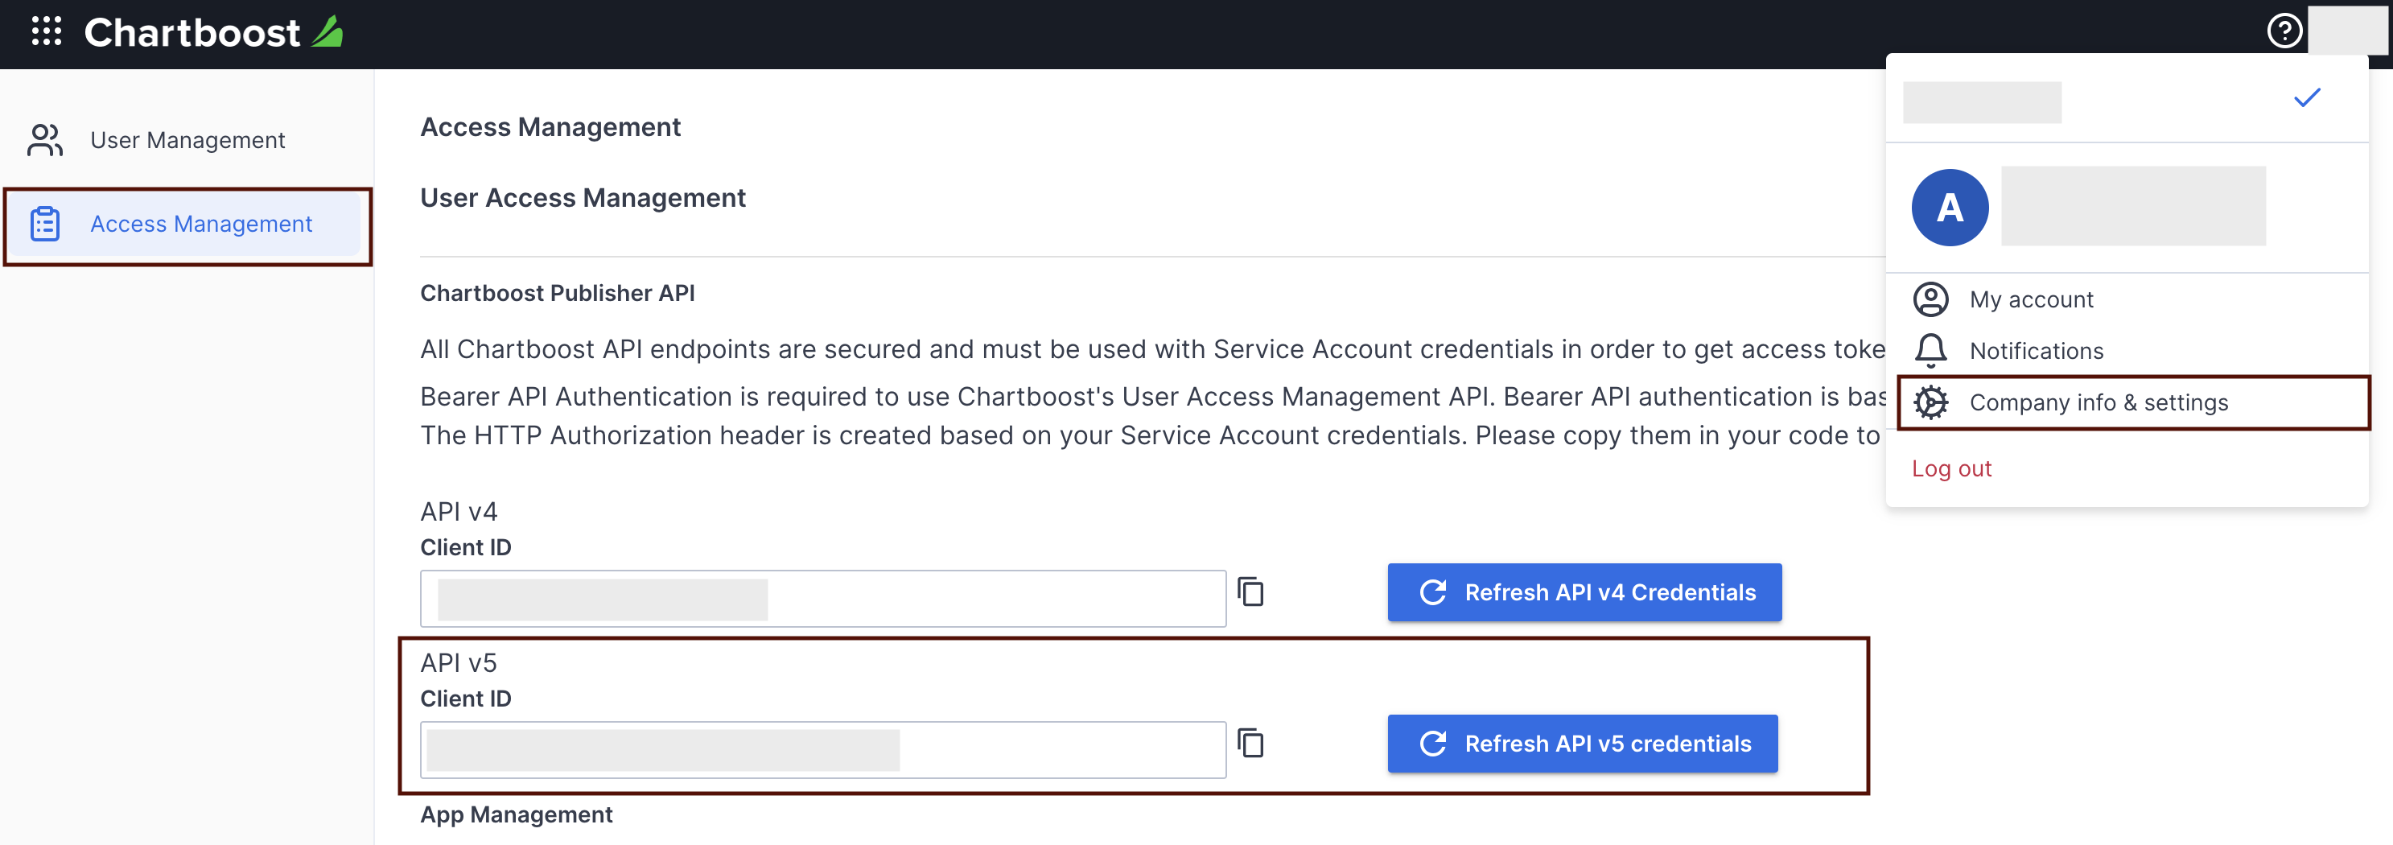Click the circular A avatar
2393x845 pixels.
[x=1949, y=206]
